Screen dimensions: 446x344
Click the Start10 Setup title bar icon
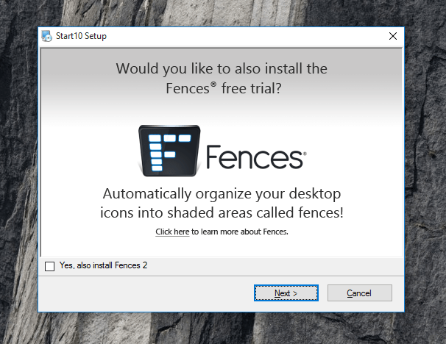click(47, 36)
